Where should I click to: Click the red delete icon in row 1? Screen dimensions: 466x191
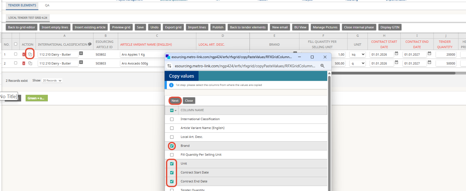pos(24,54)
